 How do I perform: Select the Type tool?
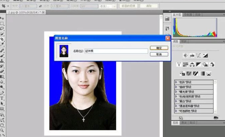[2, 98]
